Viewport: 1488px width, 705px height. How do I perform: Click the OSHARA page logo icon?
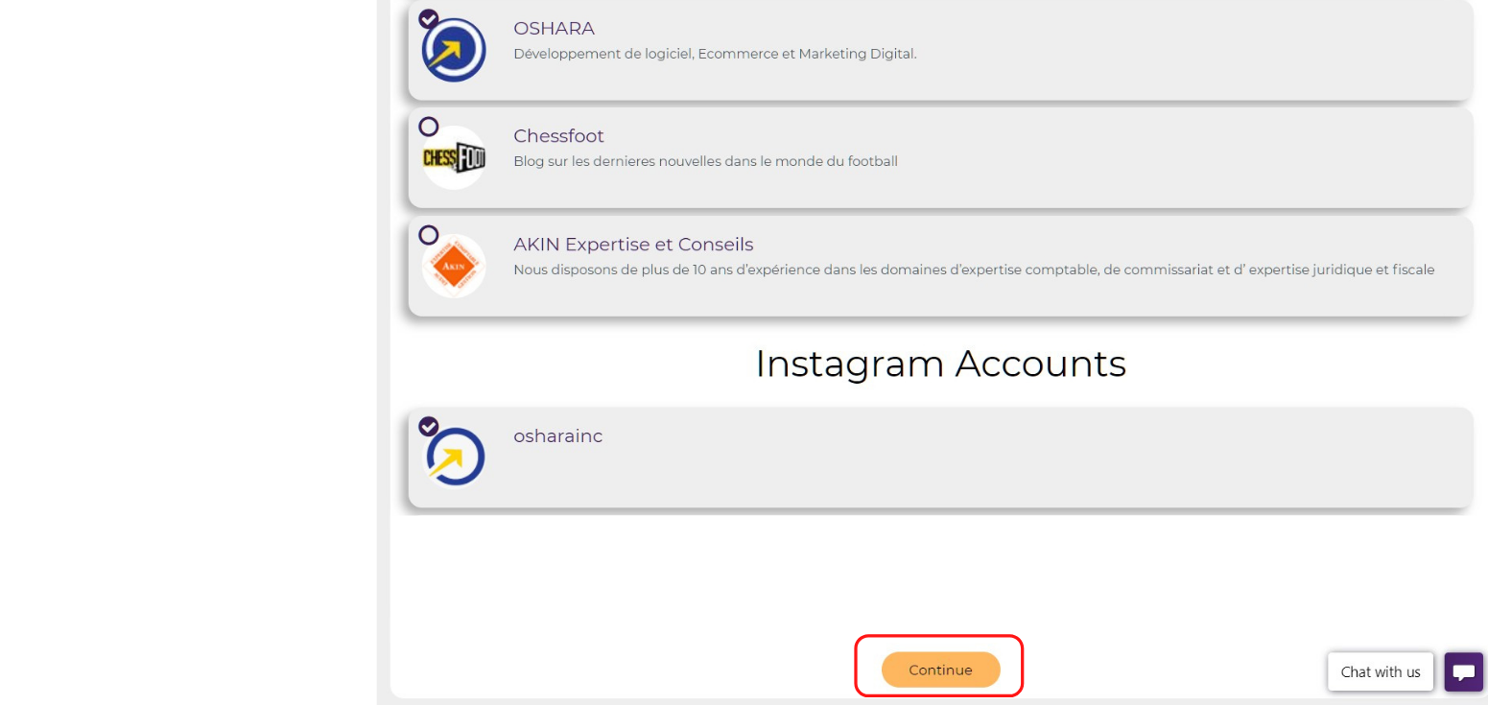(454, 50)
